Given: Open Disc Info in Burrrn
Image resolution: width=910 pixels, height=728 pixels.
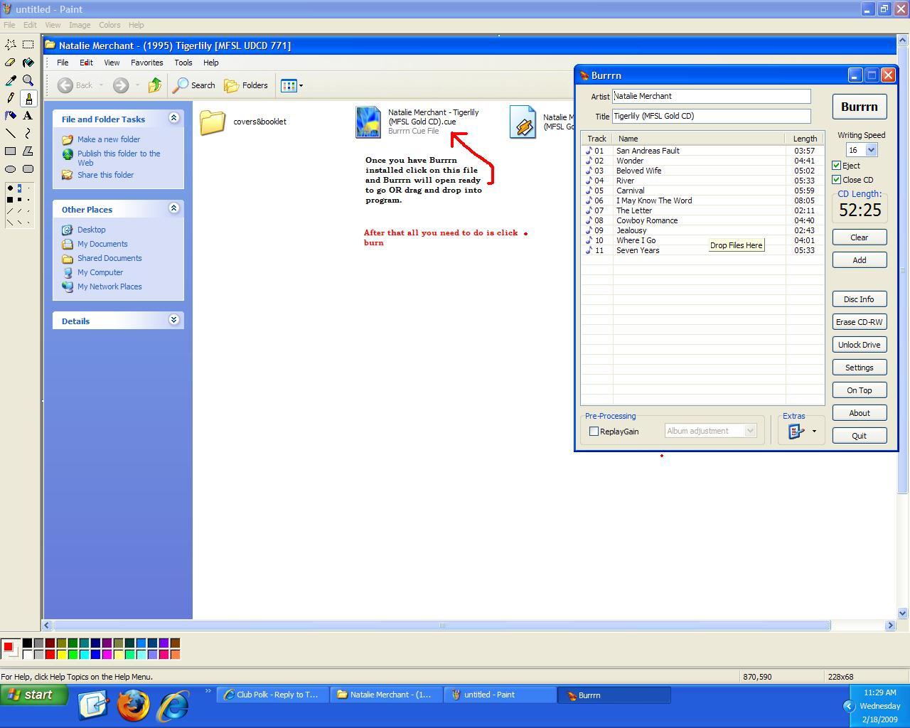Looking at the screenshot, I should point(860,299).
